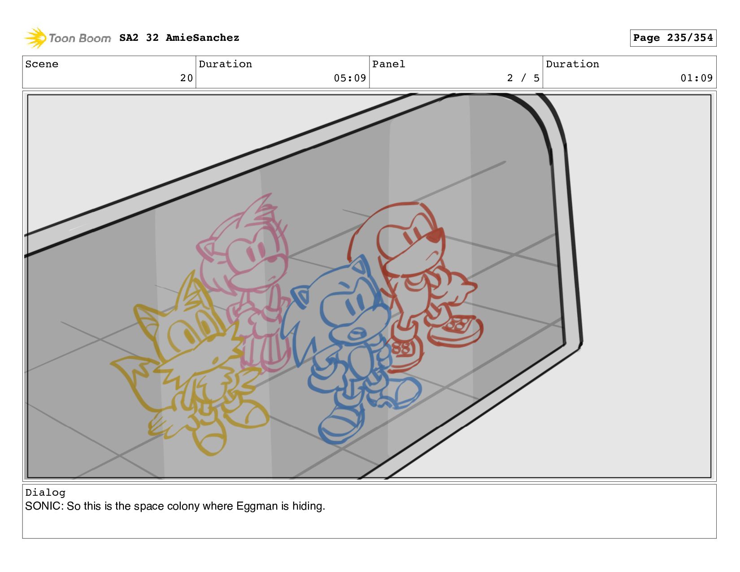Click the 'Page 235/354' page indicator
Viewport: 740px width, 572px height.
(x=673, y=38)
